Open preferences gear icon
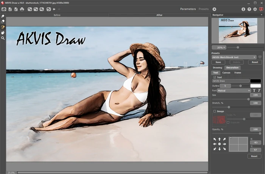Screen dimensions: 265x174 click(x=255, y=9)
